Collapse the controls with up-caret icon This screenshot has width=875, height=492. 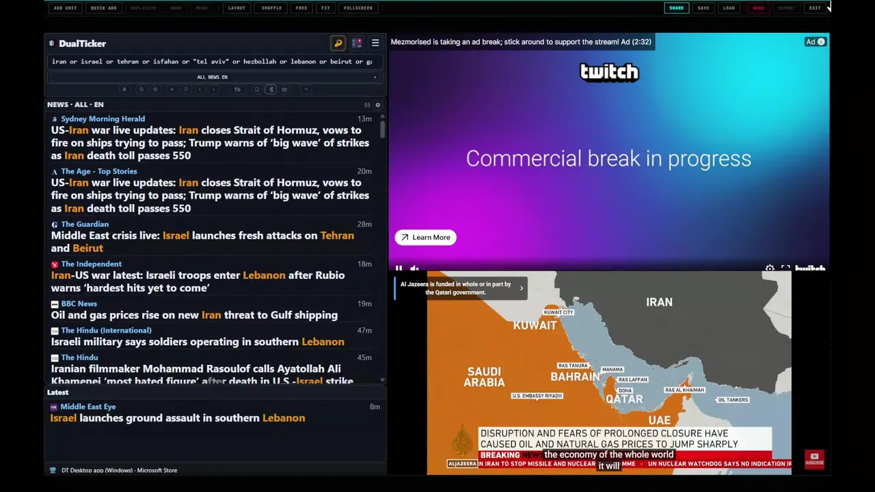[306, 90]
